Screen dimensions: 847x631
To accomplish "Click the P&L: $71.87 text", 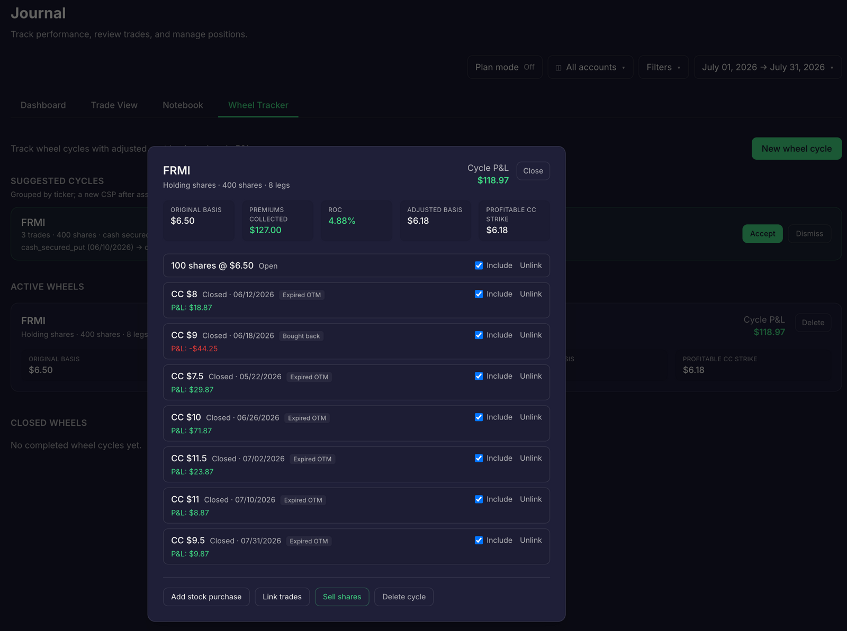I will click(191, 431).
